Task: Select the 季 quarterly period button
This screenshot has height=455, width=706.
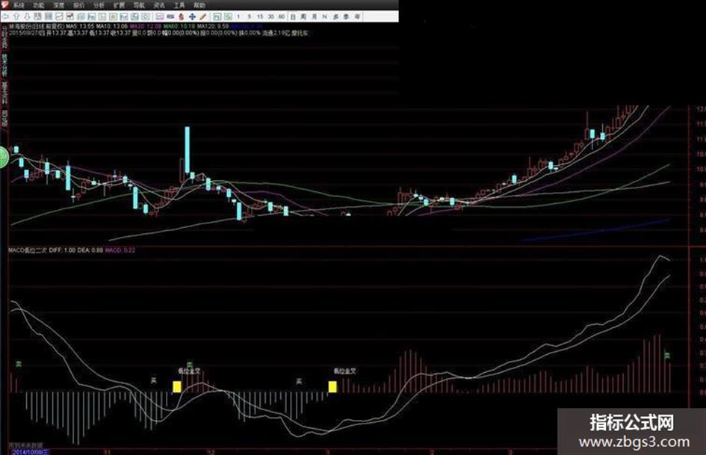Action: tap(346, 16)
